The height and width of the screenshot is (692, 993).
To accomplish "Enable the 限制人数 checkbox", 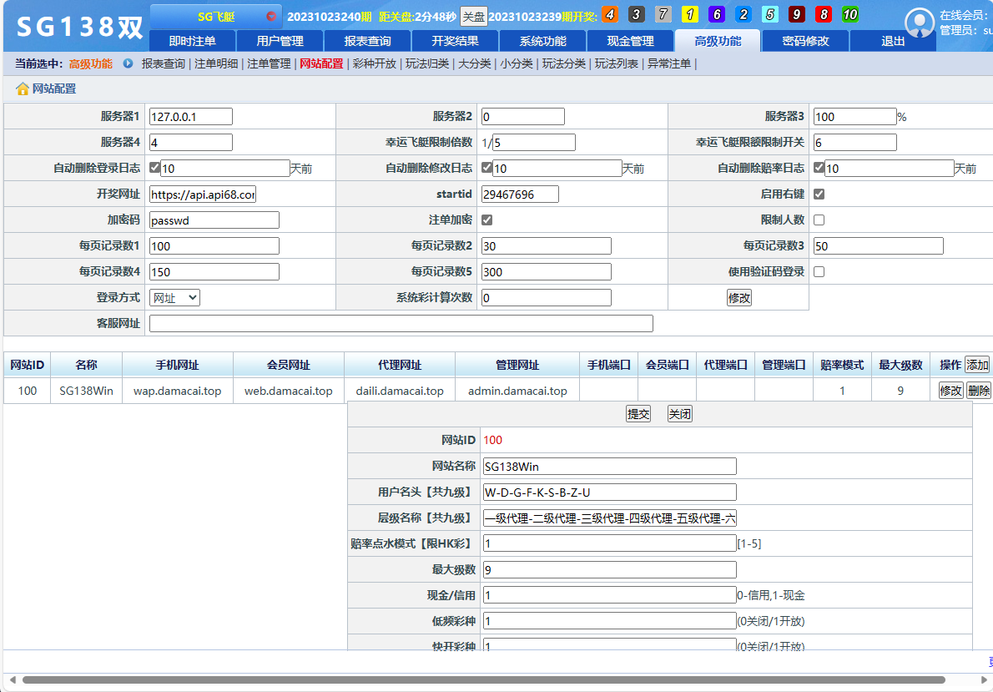I will click(819, 220).
